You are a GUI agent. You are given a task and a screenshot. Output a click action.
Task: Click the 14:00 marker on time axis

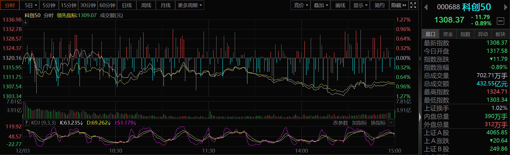(x=301, y=151)
